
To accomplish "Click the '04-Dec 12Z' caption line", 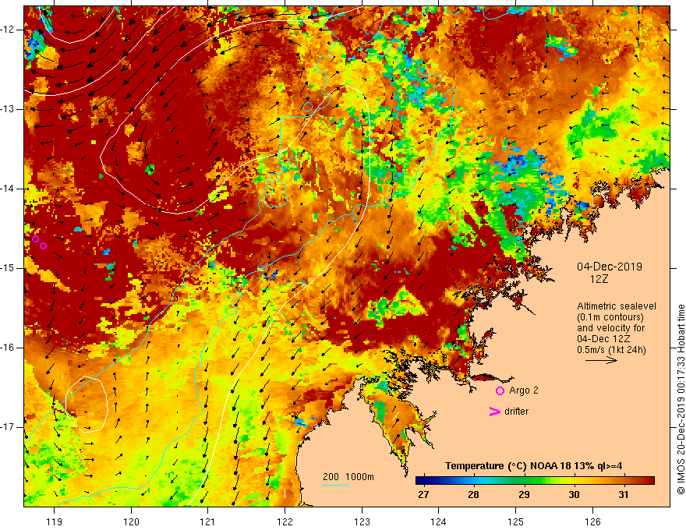I will pyautogui.click(x=605, y=339).
